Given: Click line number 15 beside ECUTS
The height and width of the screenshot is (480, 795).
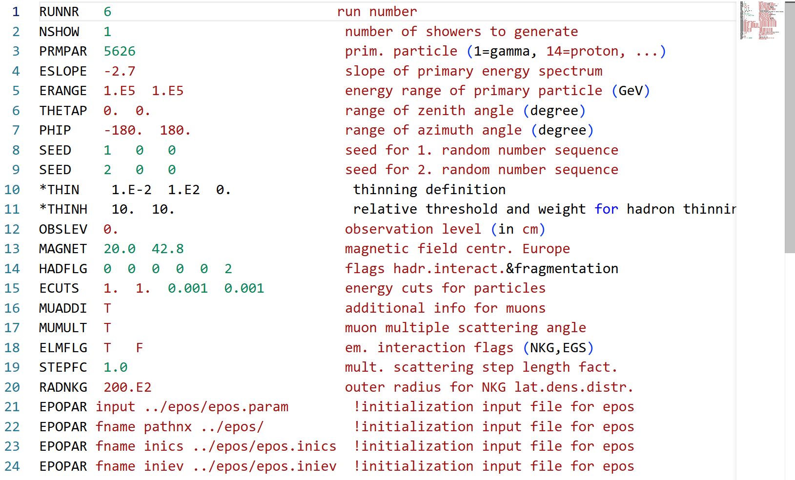Looking at the screenshot, I should [13, 288].
